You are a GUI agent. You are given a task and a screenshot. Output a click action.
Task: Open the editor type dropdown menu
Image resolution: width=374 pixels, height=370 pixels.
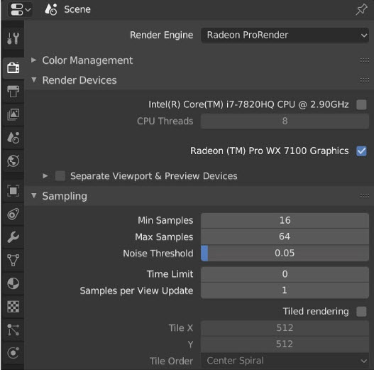[20, 9]
